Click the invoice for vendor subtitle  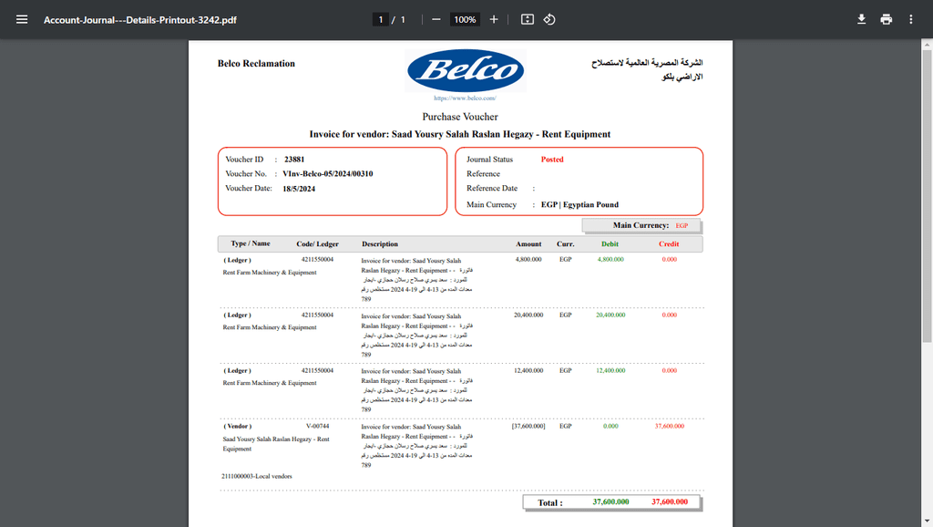tap(460, 135)
